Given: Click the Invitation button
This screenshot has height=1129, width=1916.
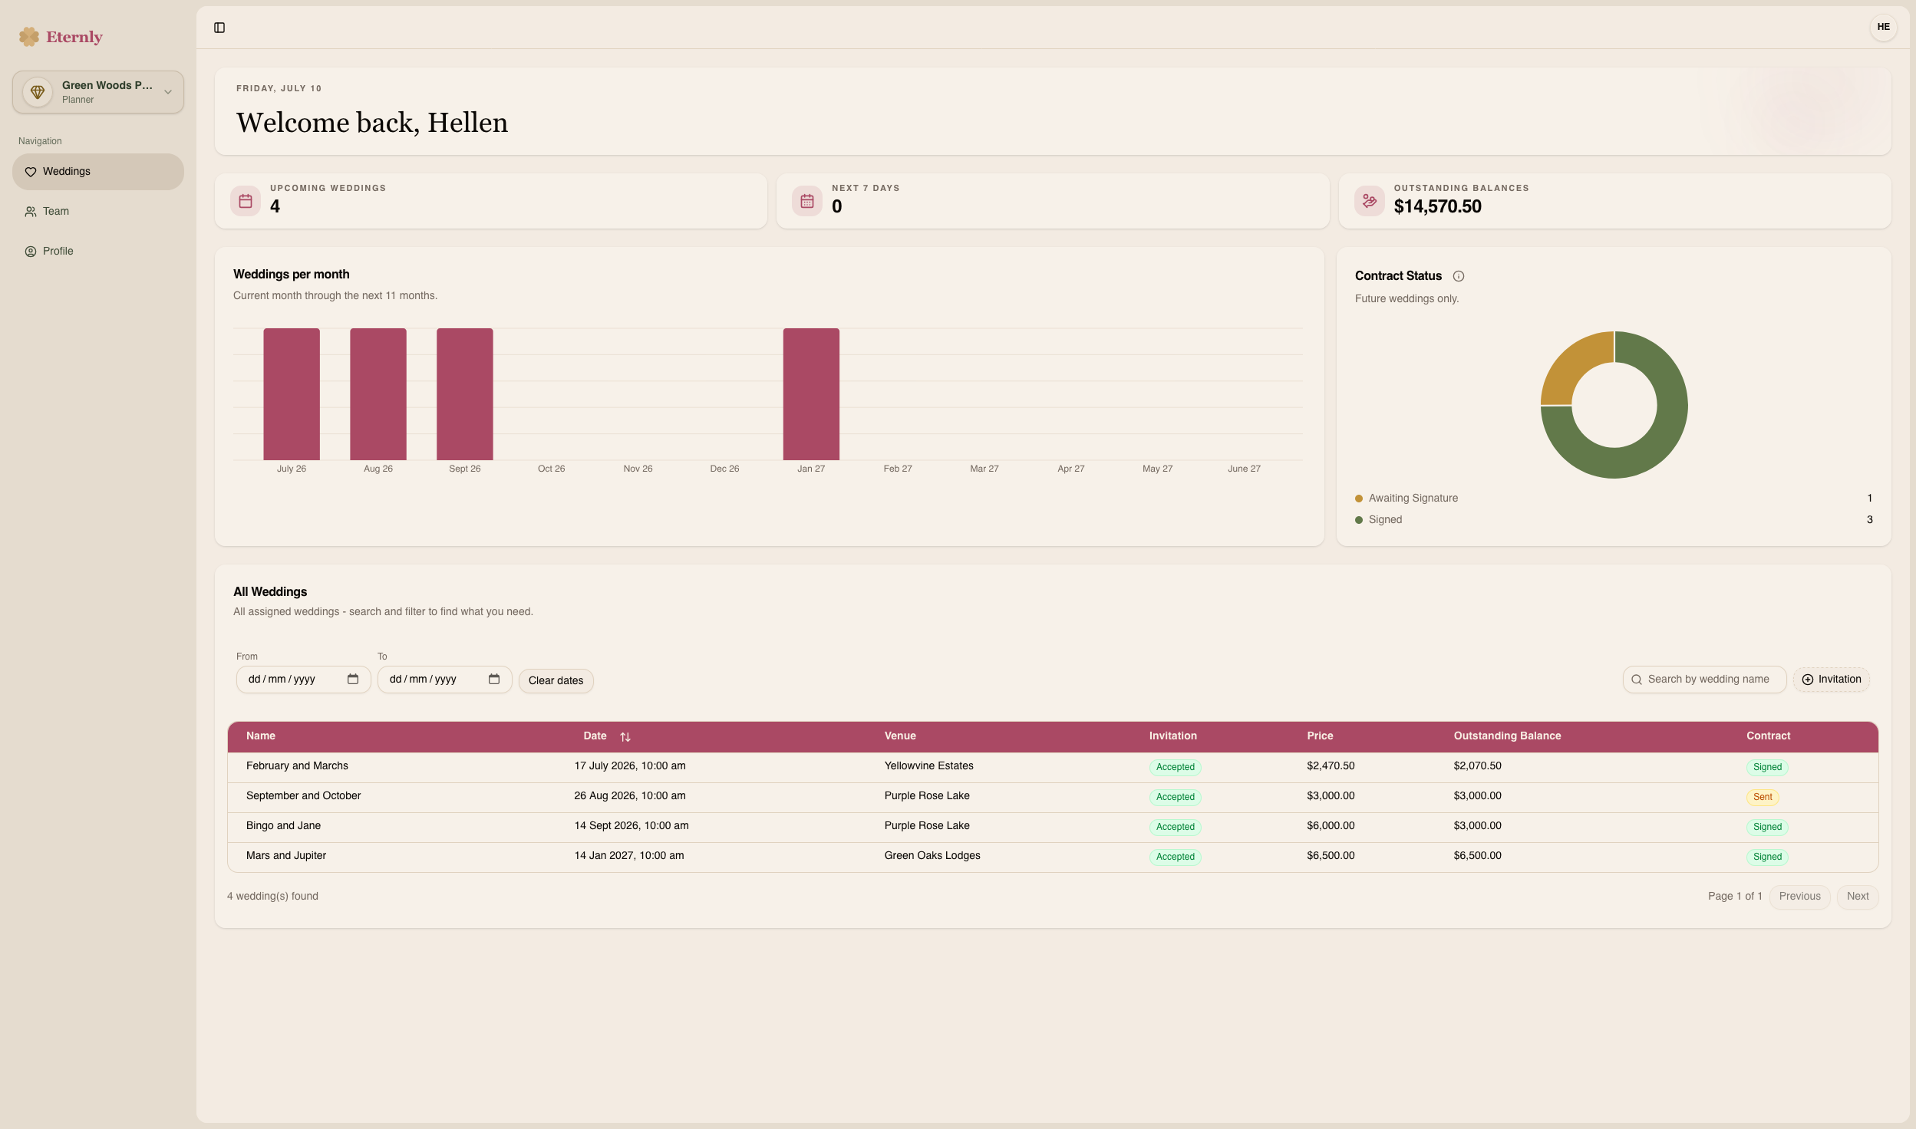Looking at the screenshot, I should 1831,680.
